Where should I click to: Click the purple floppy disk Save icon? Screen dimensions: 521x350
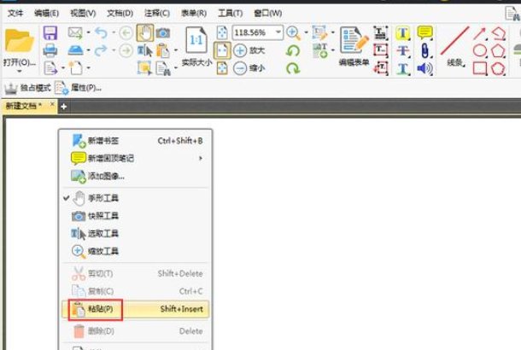[x=50, y=33]
